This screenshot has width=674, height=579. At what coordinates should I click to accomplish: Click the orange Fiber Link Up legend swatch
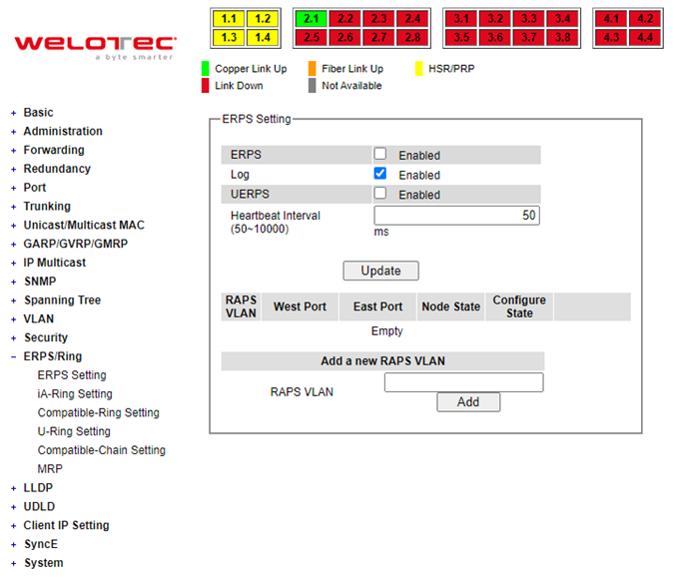pyautogui.click(x=313, y=69)
